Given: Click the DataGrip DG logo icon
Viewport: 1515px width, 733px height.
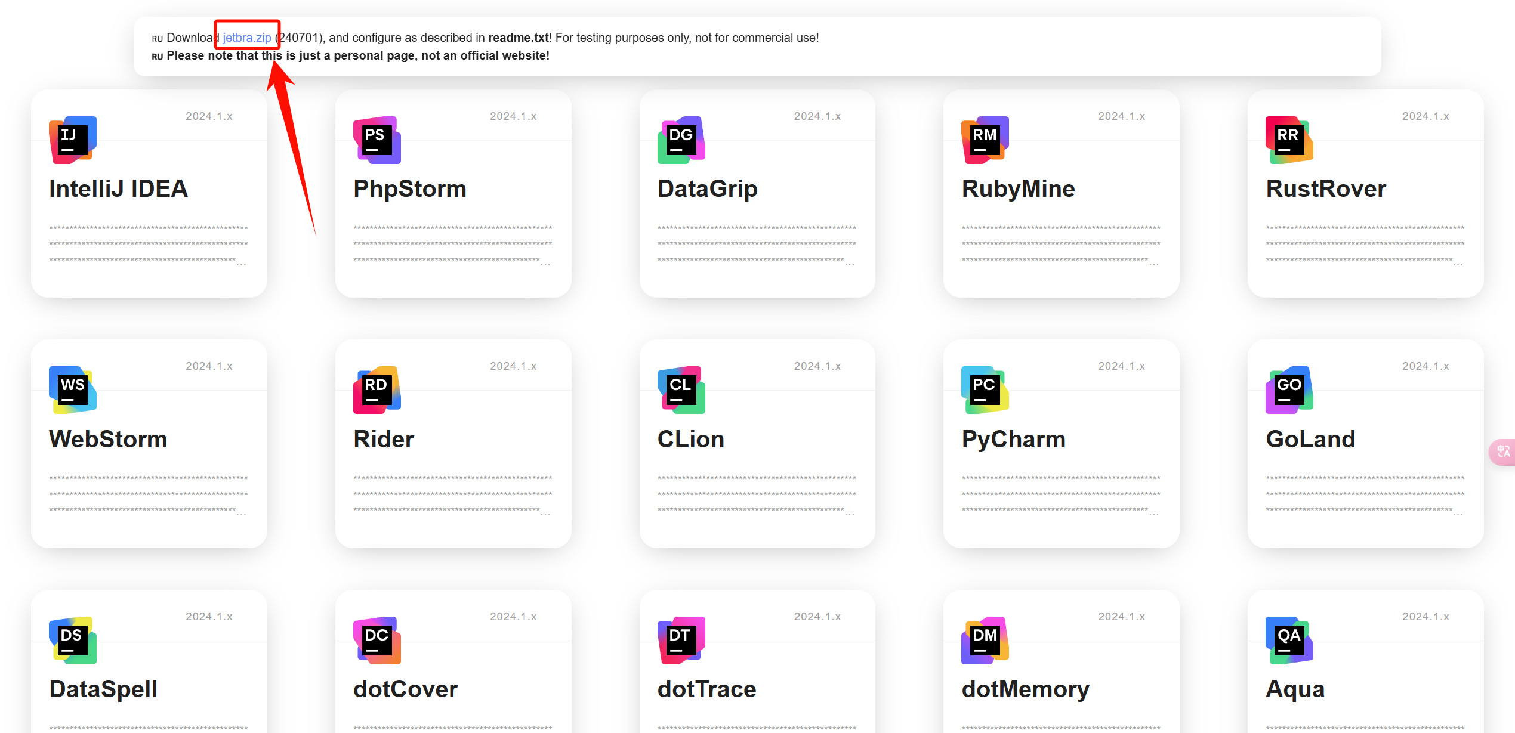Looking at the screenshot, I should 681,140.
